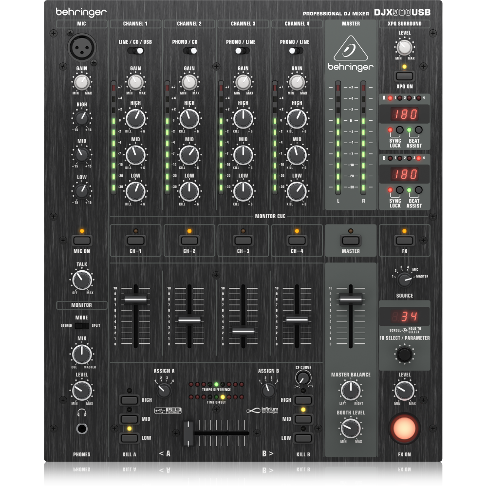Click the headphones icon above Phones jack
This screenshot has height=487, width=487.
click(x=82, y=412)
